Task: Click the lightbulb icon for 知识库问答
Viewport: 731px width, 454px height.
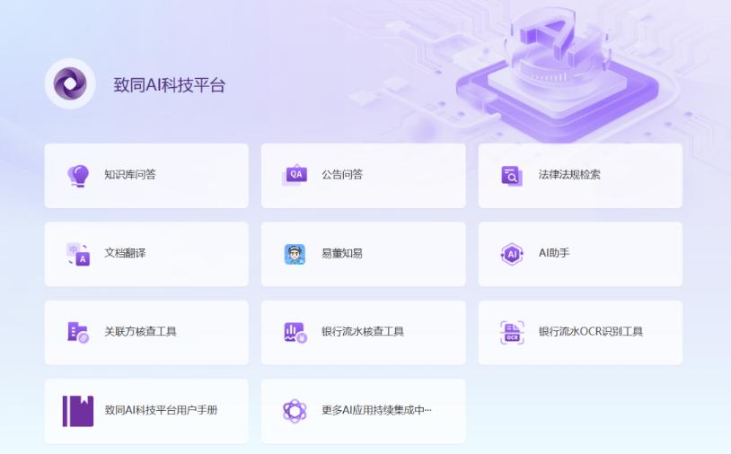Action: 78,175
